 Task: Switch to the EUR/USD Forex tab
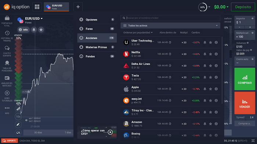point(57,7)
